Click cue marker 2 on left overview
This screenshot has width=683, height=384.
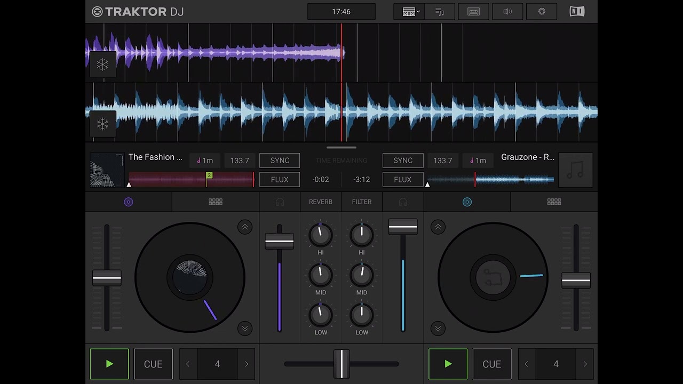(209, 175)
